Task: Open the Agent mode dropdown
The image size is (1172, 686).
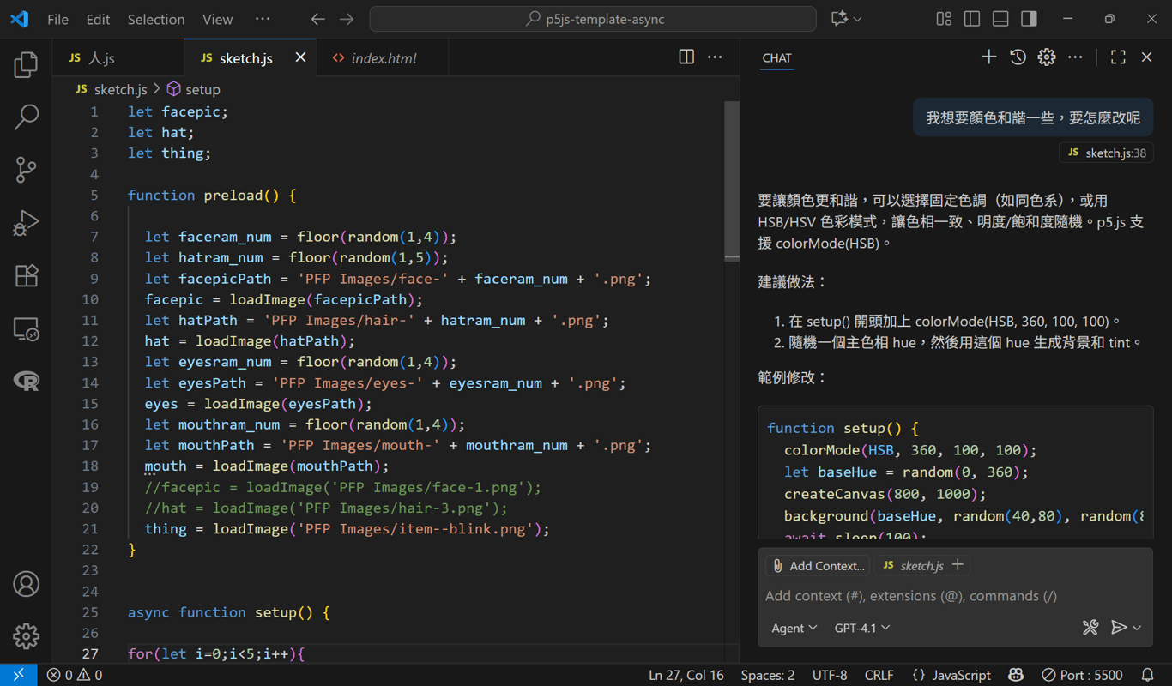Action: pos(794,628)
